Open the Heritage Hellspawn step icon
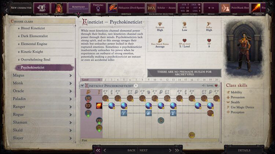Screen dimensions: 275x154 [112, 8]
